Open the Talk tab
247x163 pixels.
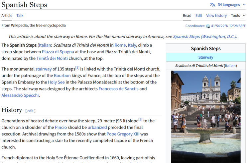tap(20, 16)
